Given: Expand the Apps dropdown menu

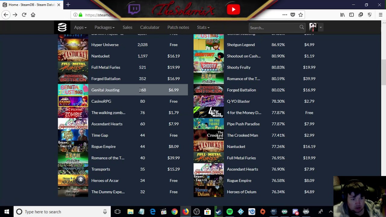Looking at the screenshot, I should click(80, 27).
